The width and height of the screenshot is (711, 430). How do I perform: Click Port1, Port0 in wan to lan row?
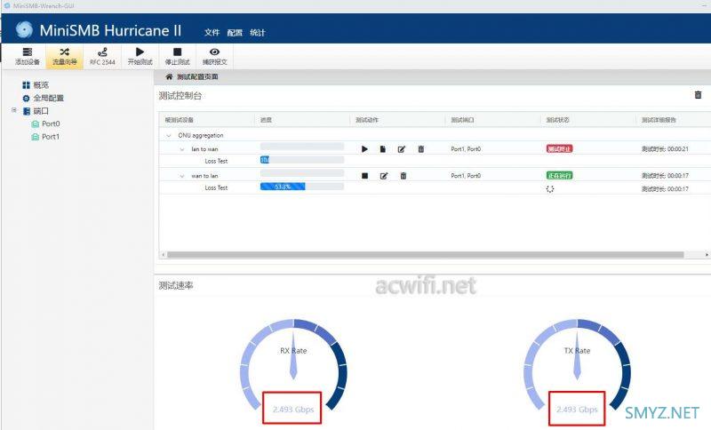click(466, 176)
